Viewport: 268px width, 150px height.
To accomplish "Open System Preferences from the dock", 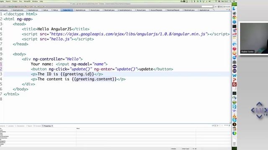I will click(x=234, y=62).
